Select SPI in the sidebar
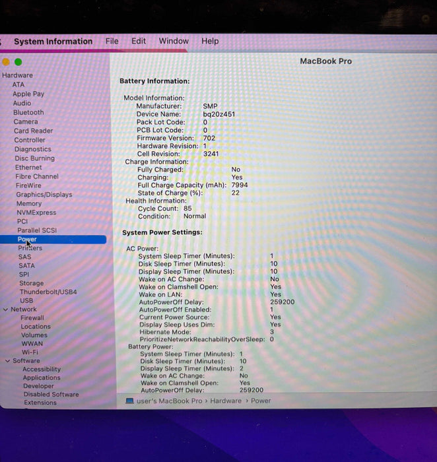Image resolution: width=437 pixels, height=462 pixels. [x=24, y=275]
